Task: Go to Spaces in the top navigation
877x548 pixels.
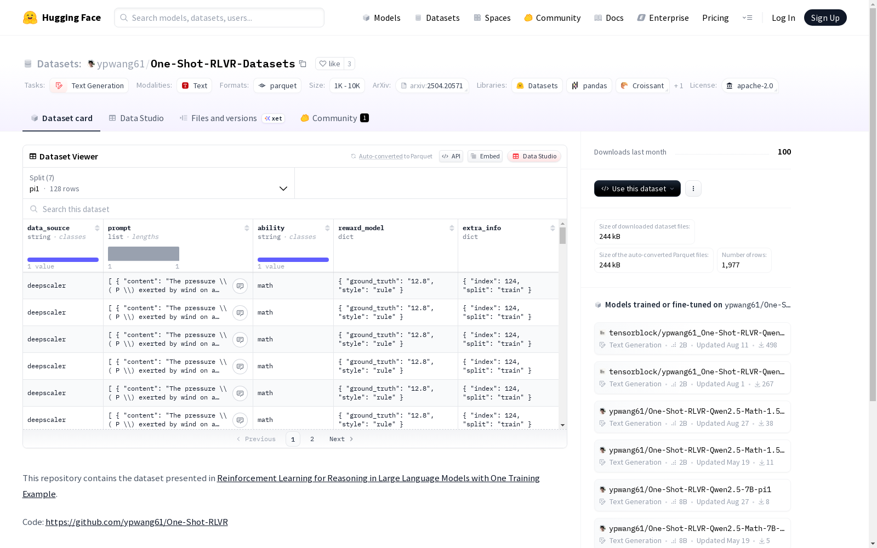Action: click(492, 18)
